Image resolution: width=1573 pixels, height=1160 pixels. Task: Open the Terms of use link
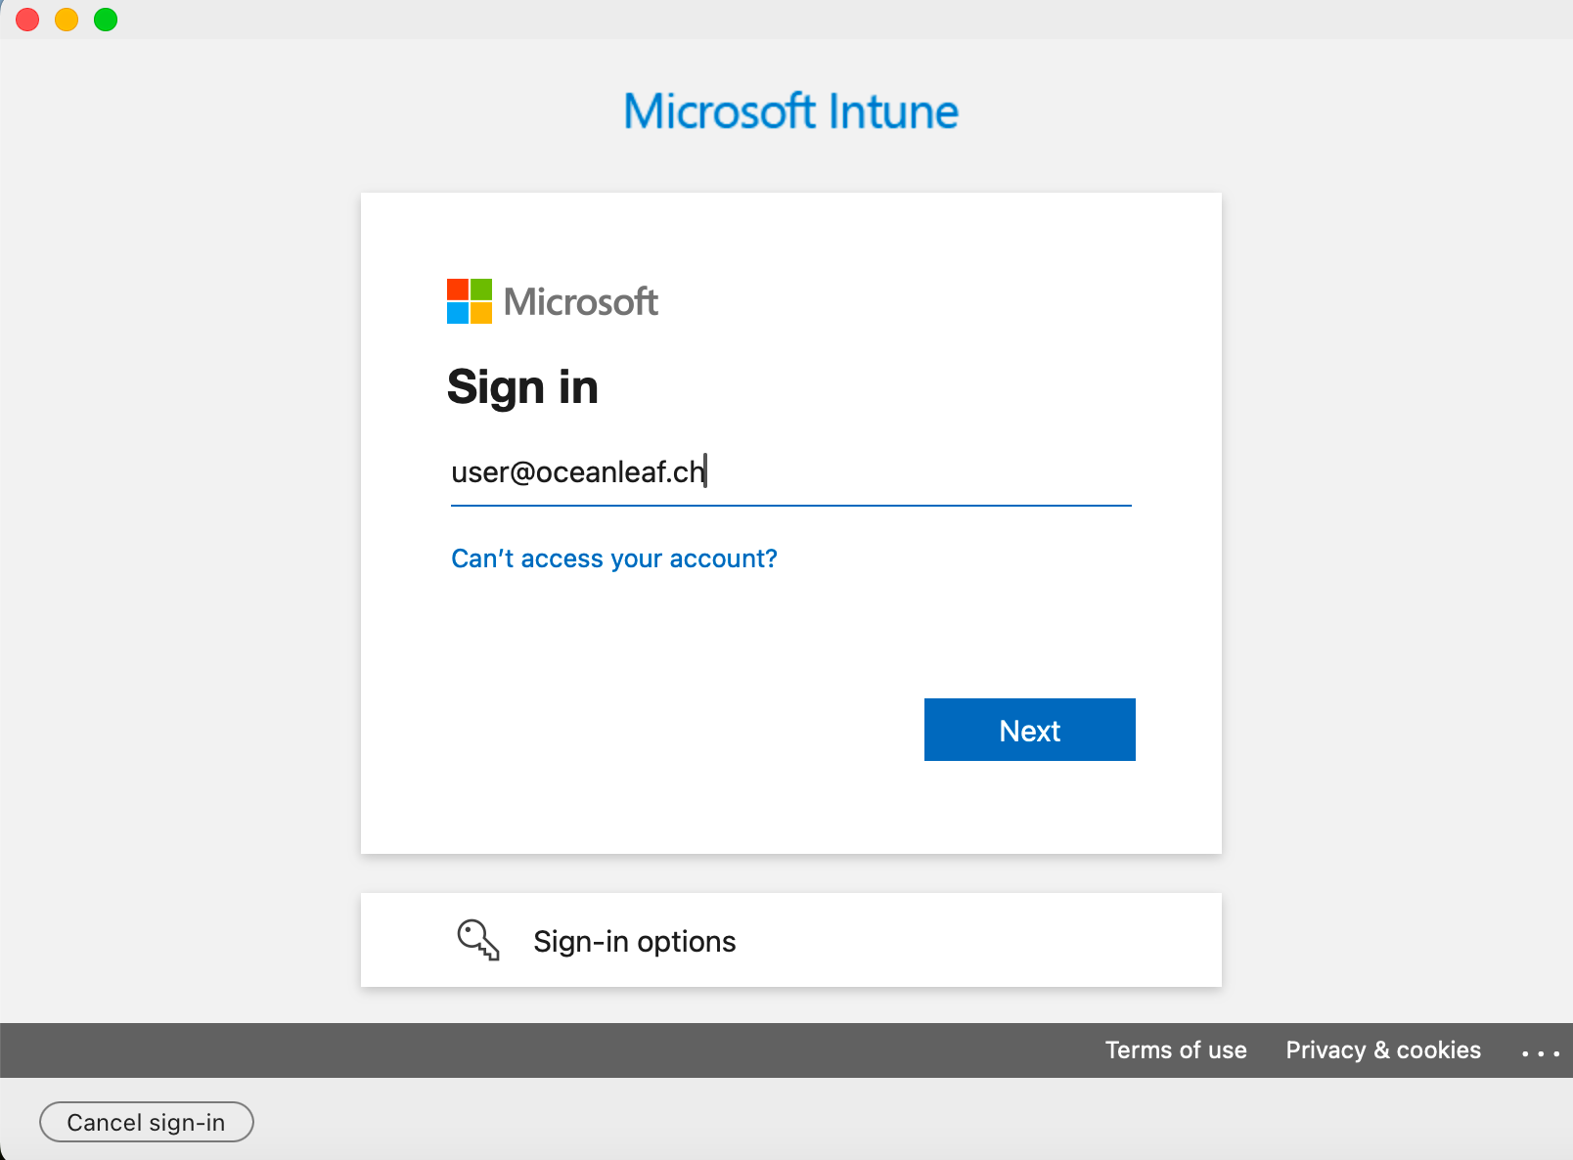[x=1176, y=1050]
